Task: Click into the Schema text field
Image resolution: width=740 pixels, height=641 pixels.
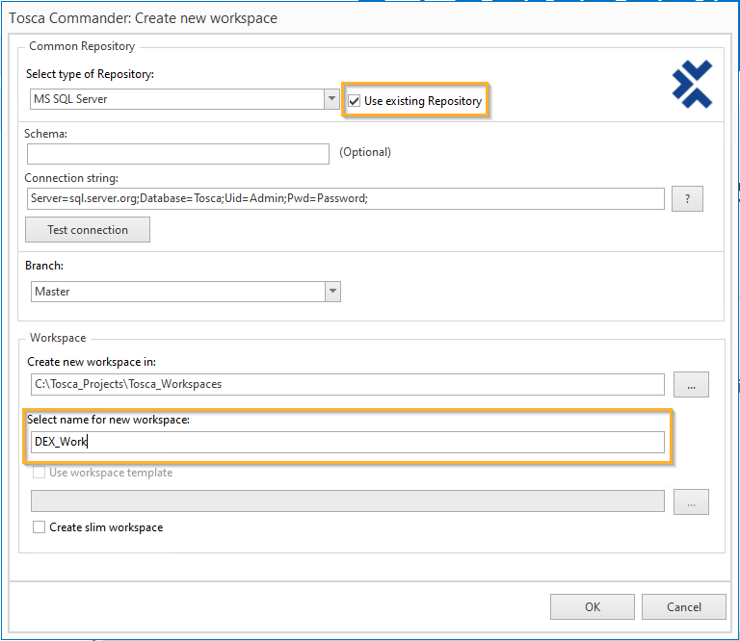Action: click(x=178, y=154)
